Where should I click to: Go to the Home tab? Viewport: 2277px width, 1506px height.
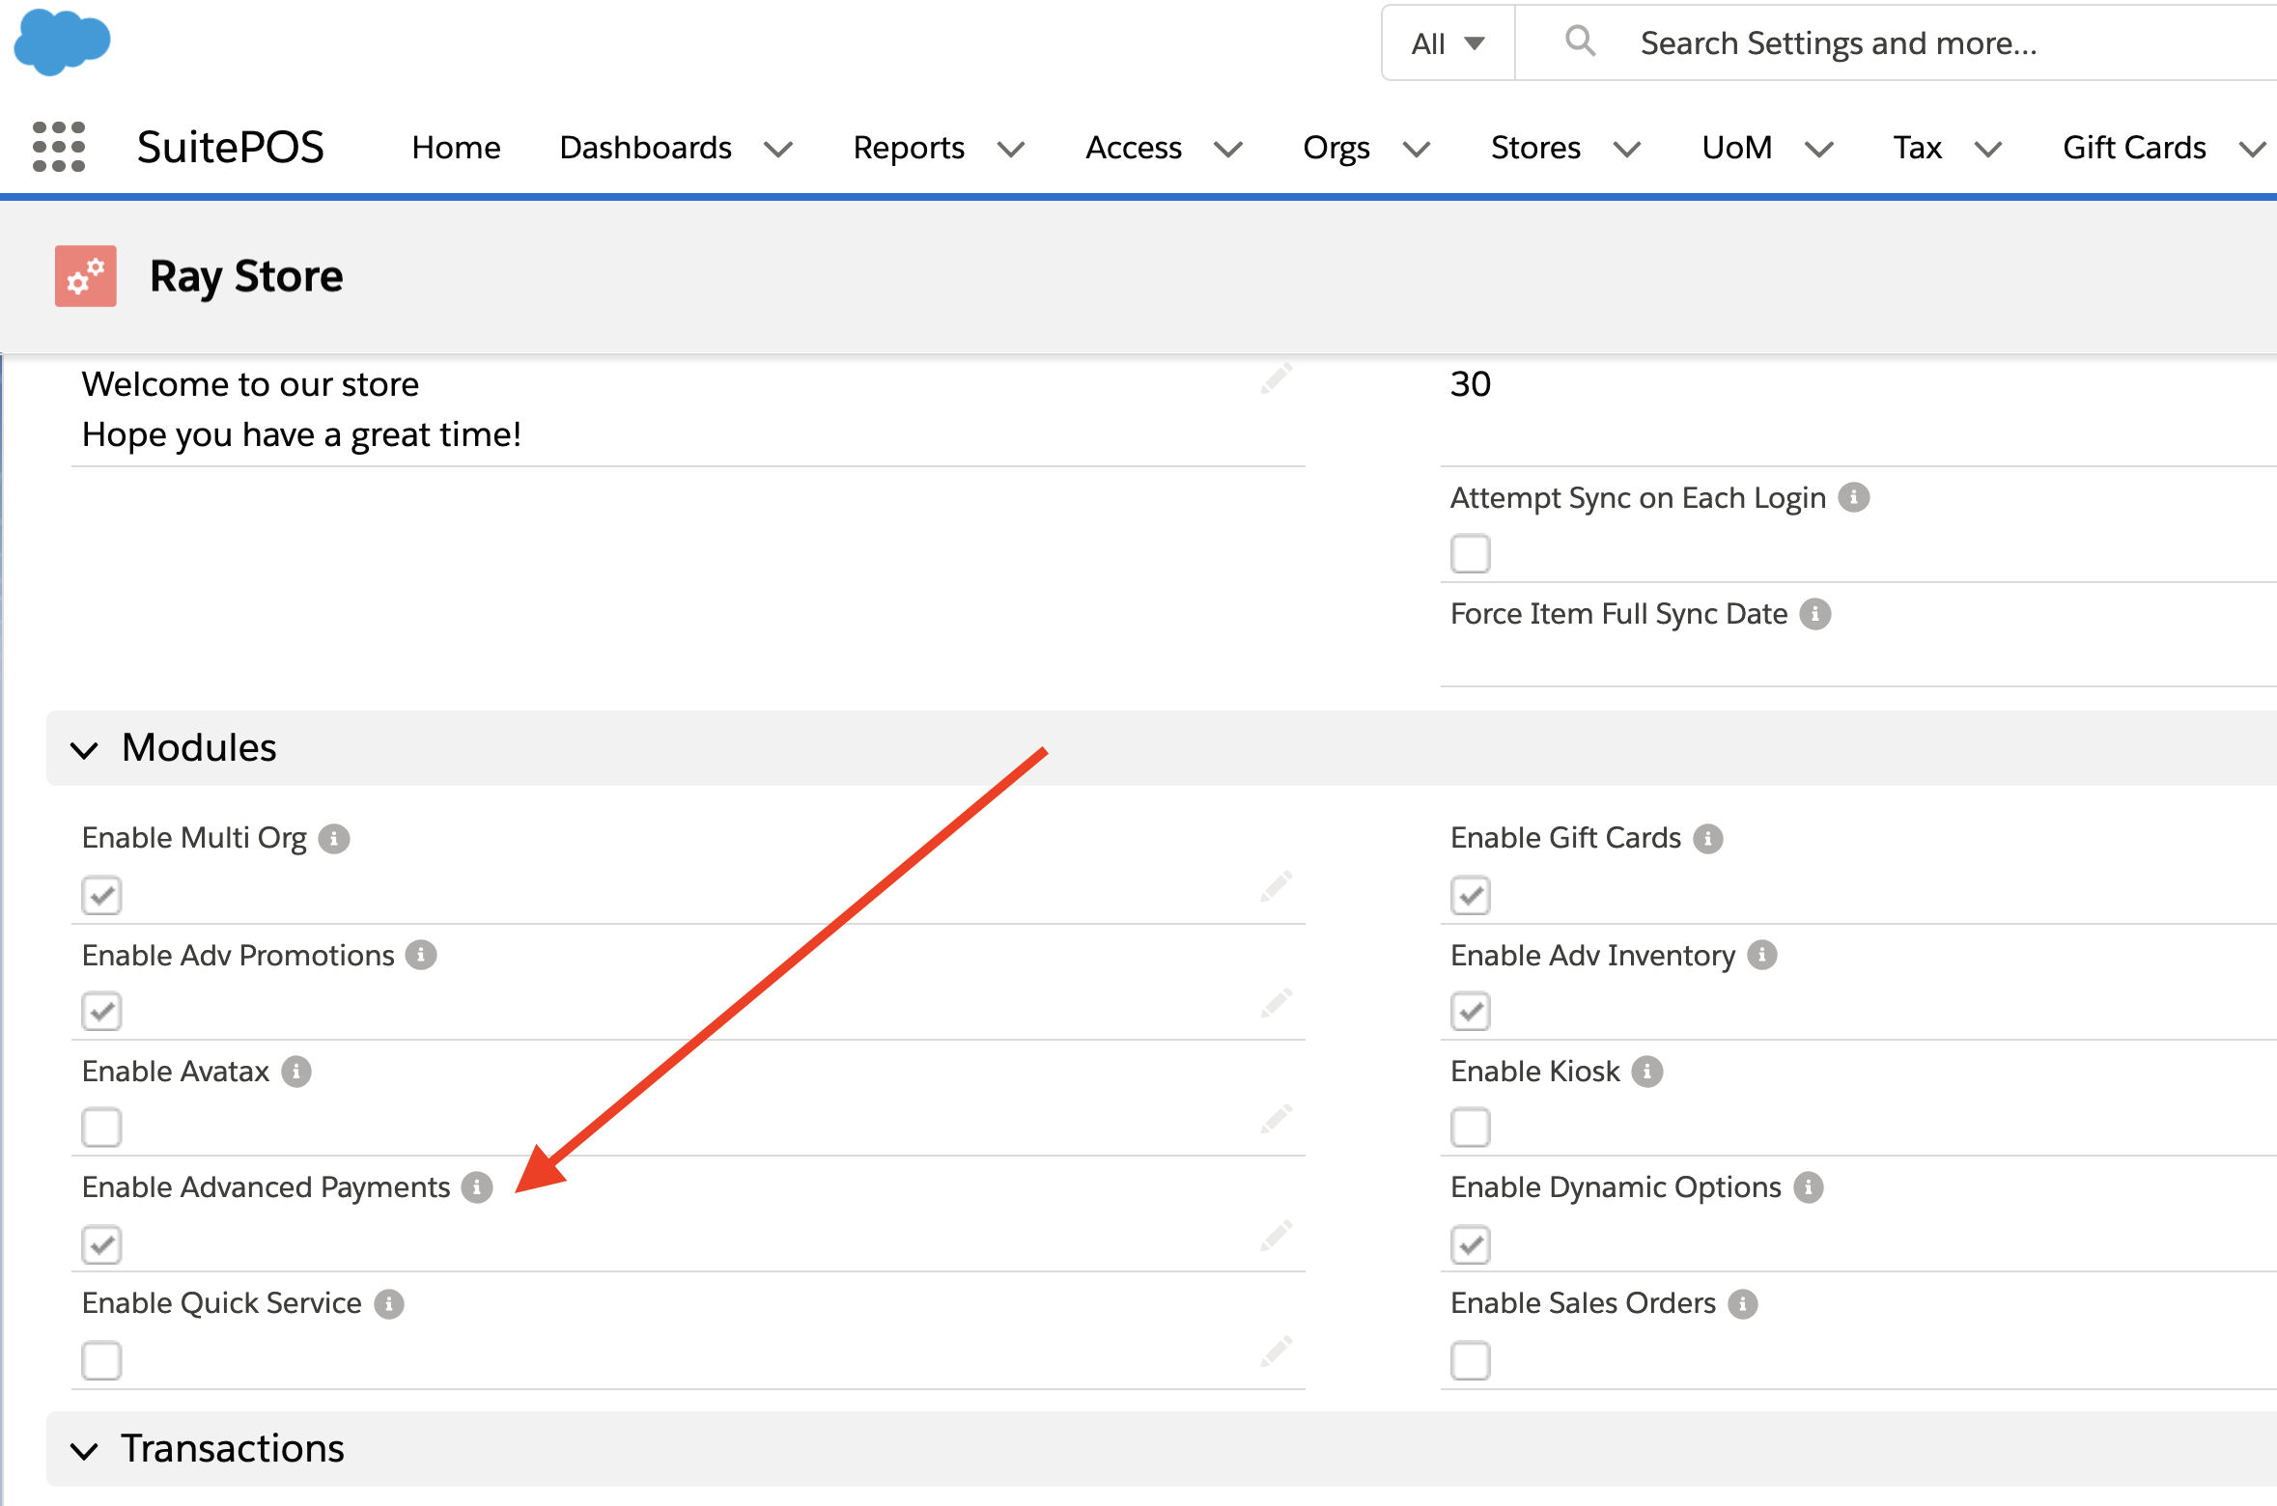click(x=456, y=147)
